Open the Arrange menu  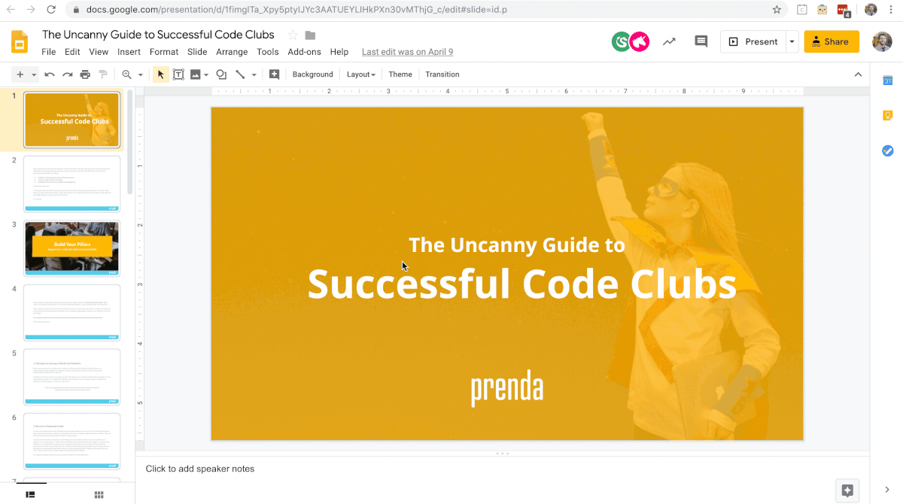232,52
